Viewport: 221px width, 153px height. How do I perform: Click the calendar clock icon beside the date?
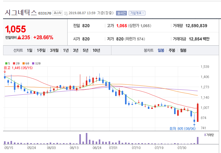[x=66, y=13]
